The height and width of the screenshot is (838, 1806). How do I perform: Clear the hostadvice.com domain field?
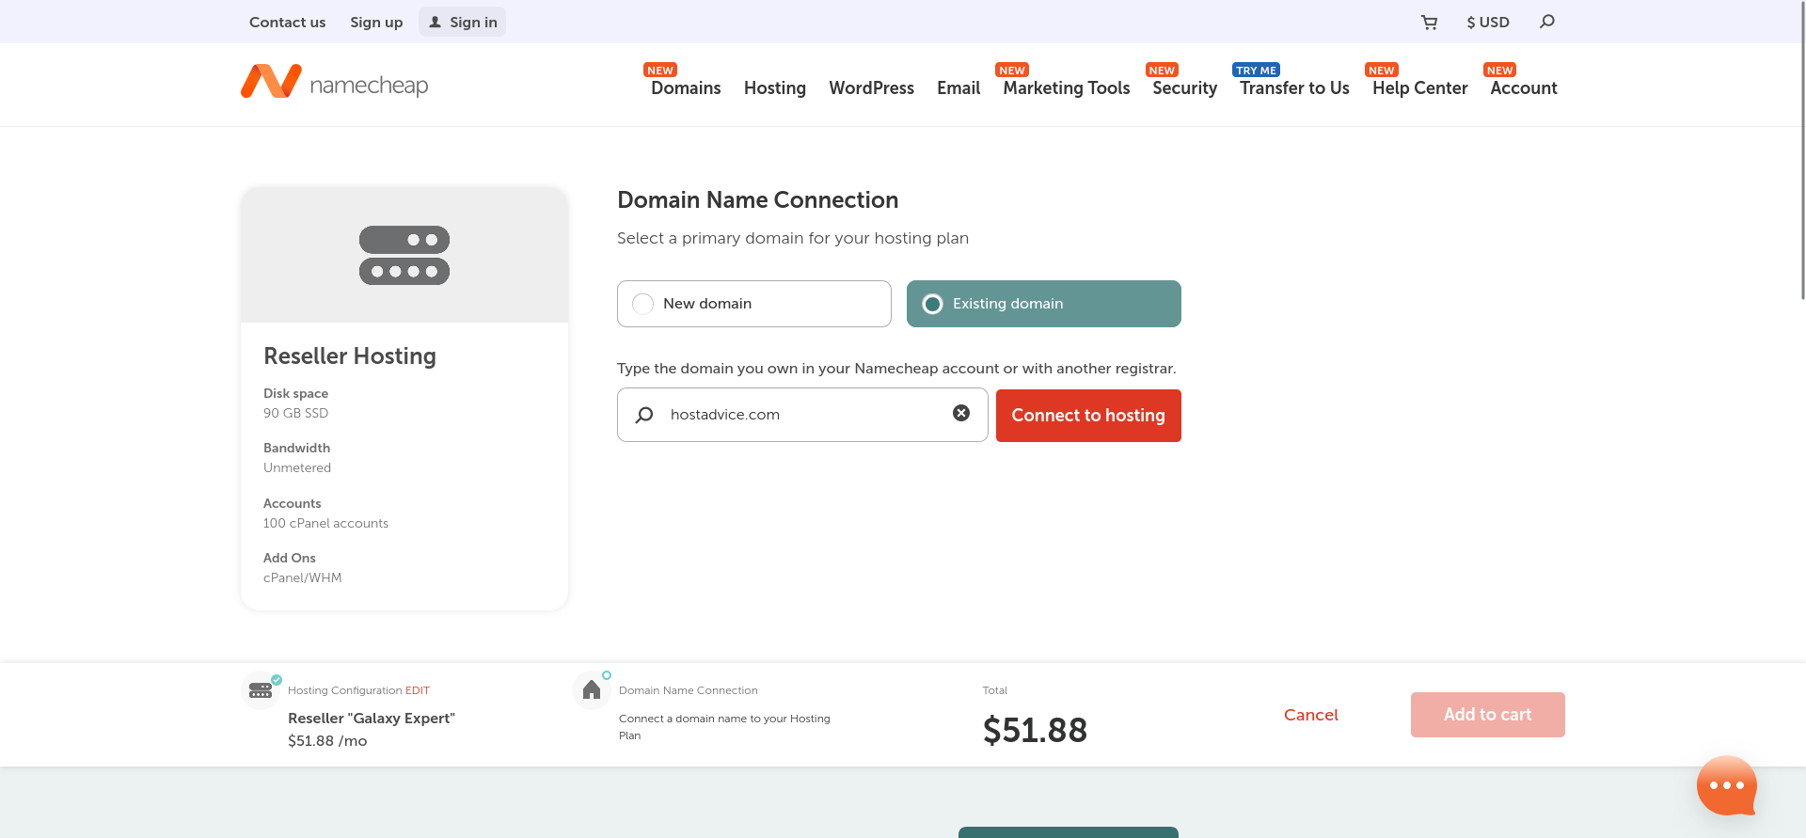coord(961,413)
